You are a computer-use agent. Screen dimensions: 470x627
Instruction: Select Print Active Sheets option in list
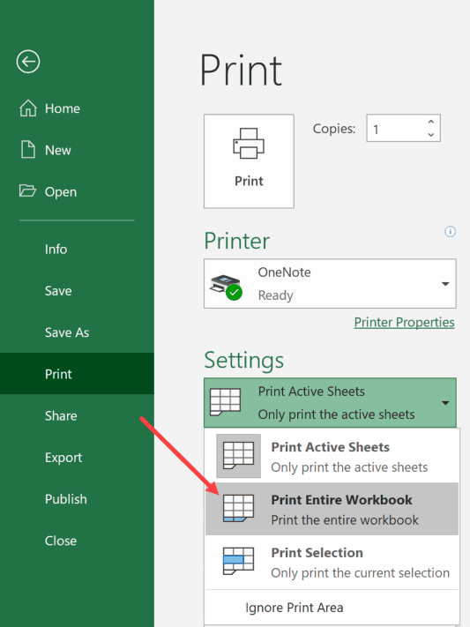point(332,457)
